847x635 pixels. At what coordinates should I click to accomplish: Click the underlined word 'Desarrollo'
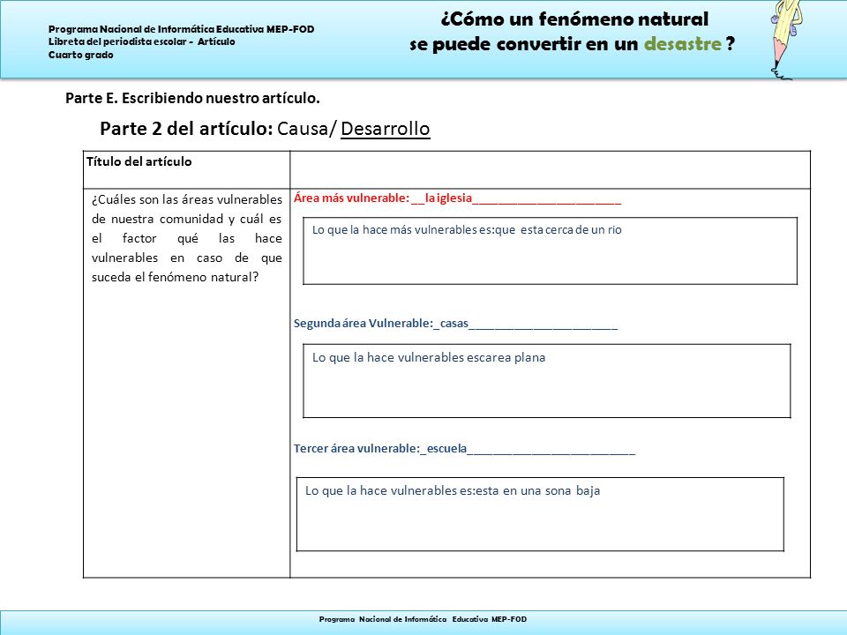point(386,129)
